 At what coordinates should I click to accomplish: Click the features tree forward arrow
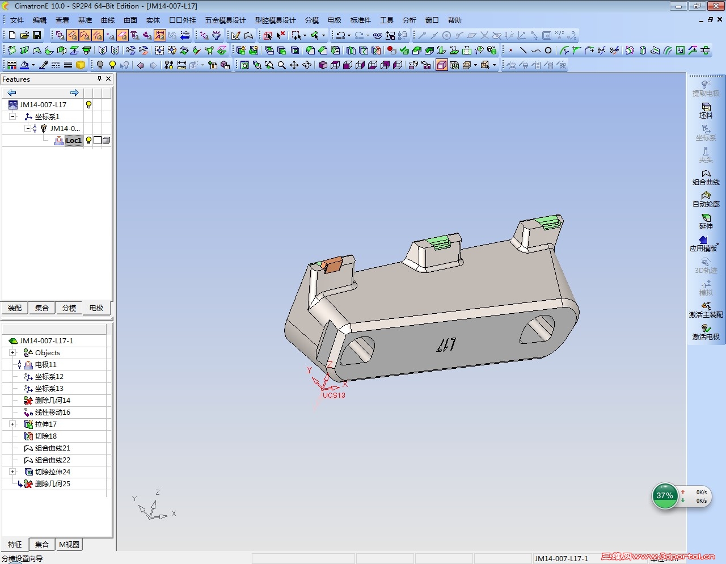74,92
